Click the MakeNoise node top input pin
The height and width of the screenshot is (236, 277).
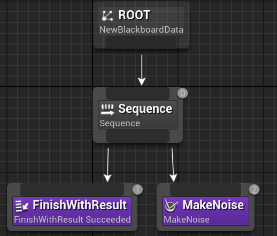[205, 189]
